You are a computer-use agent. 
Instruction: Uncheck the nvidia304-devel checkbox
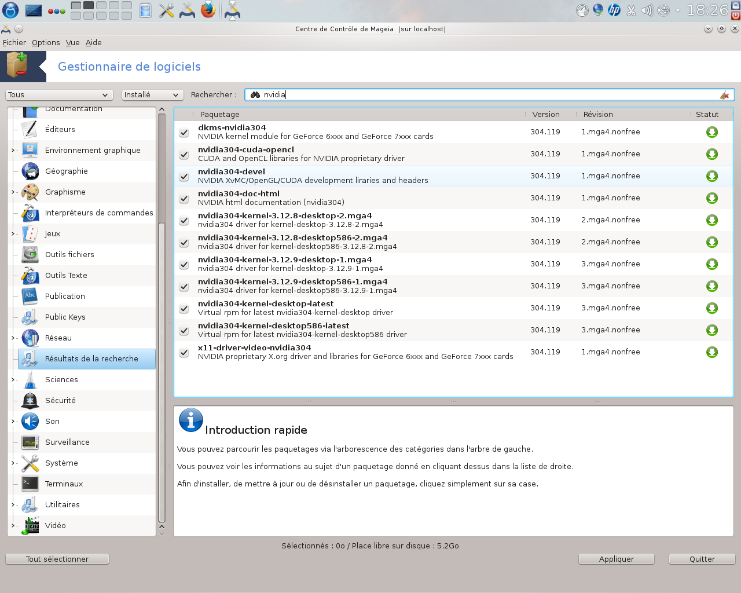click(184, 177)
